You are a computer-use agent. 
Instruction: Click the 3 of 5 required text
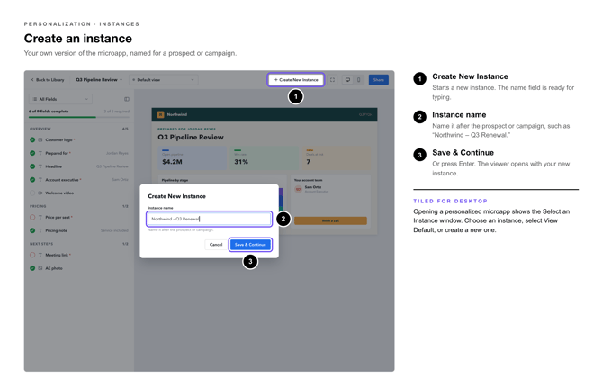116,112
